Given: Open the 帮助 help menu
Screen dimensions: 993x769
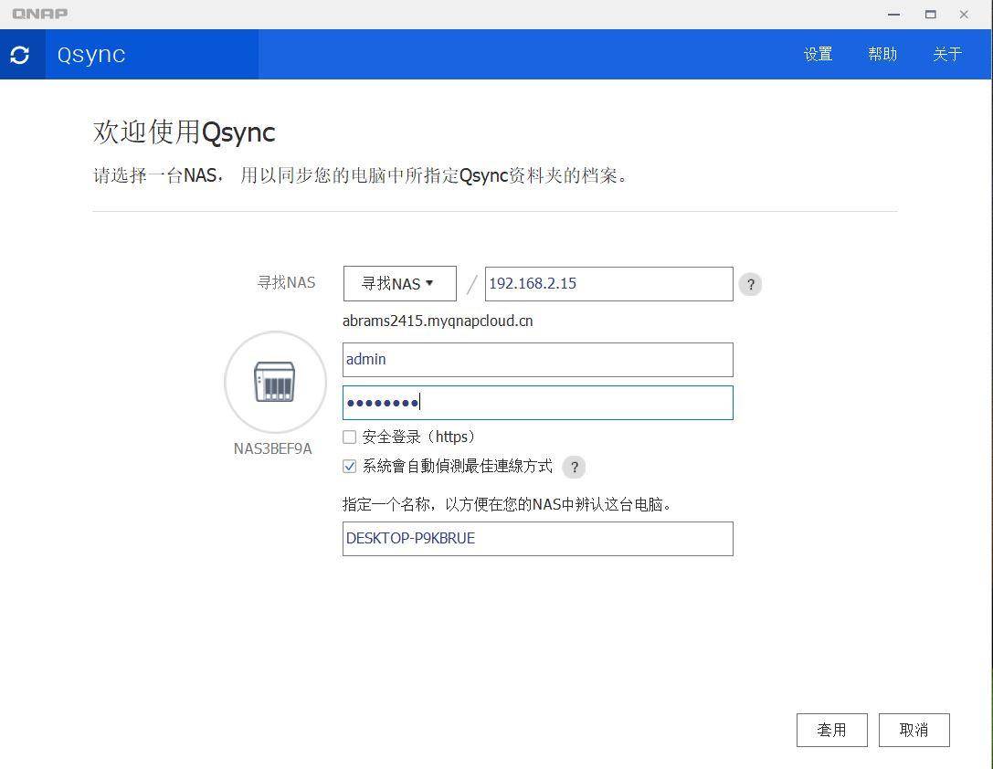Looking at the screenshot, I should tap(882, 54).
